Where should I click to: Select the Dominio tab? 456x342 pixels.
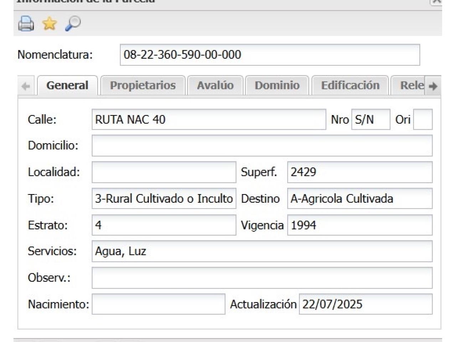coord(277,85)
